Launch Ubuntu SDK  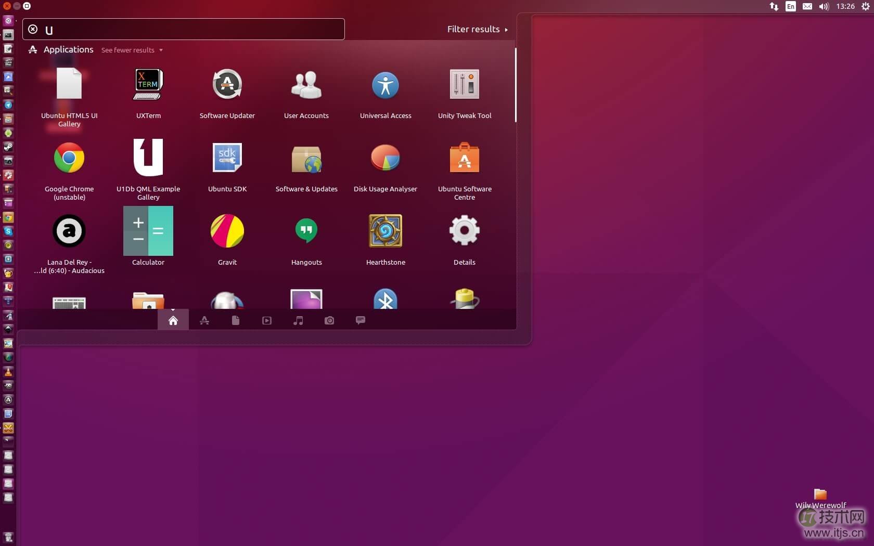pos(227,167)
